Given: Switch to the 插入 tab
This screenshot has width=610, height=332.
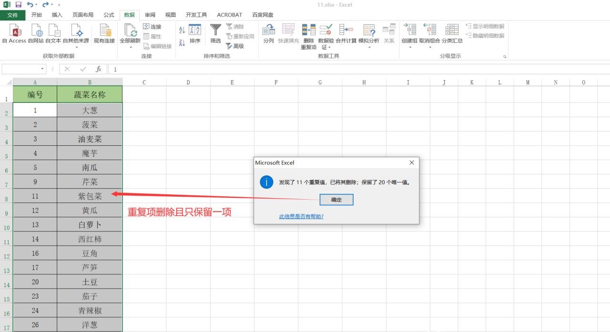Looking at the screenshot, I should point(57,15).
